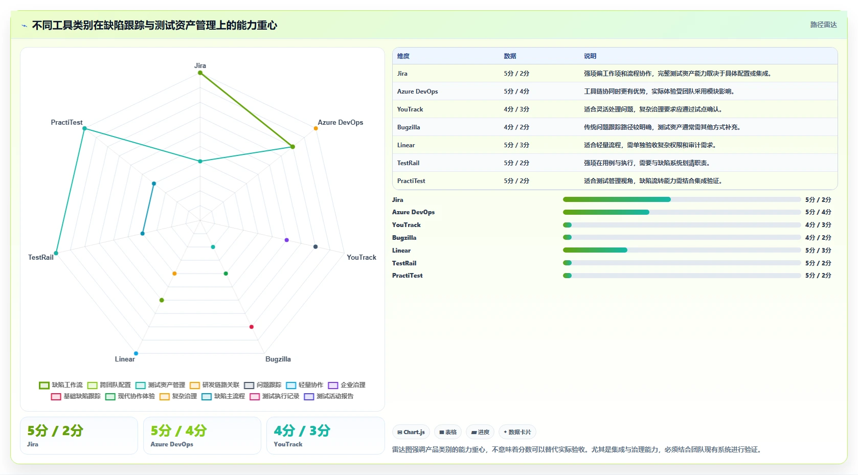This screenshot has width=858, height=475.
Task: Click the PractiTest radar axis label
Action: 66,122
